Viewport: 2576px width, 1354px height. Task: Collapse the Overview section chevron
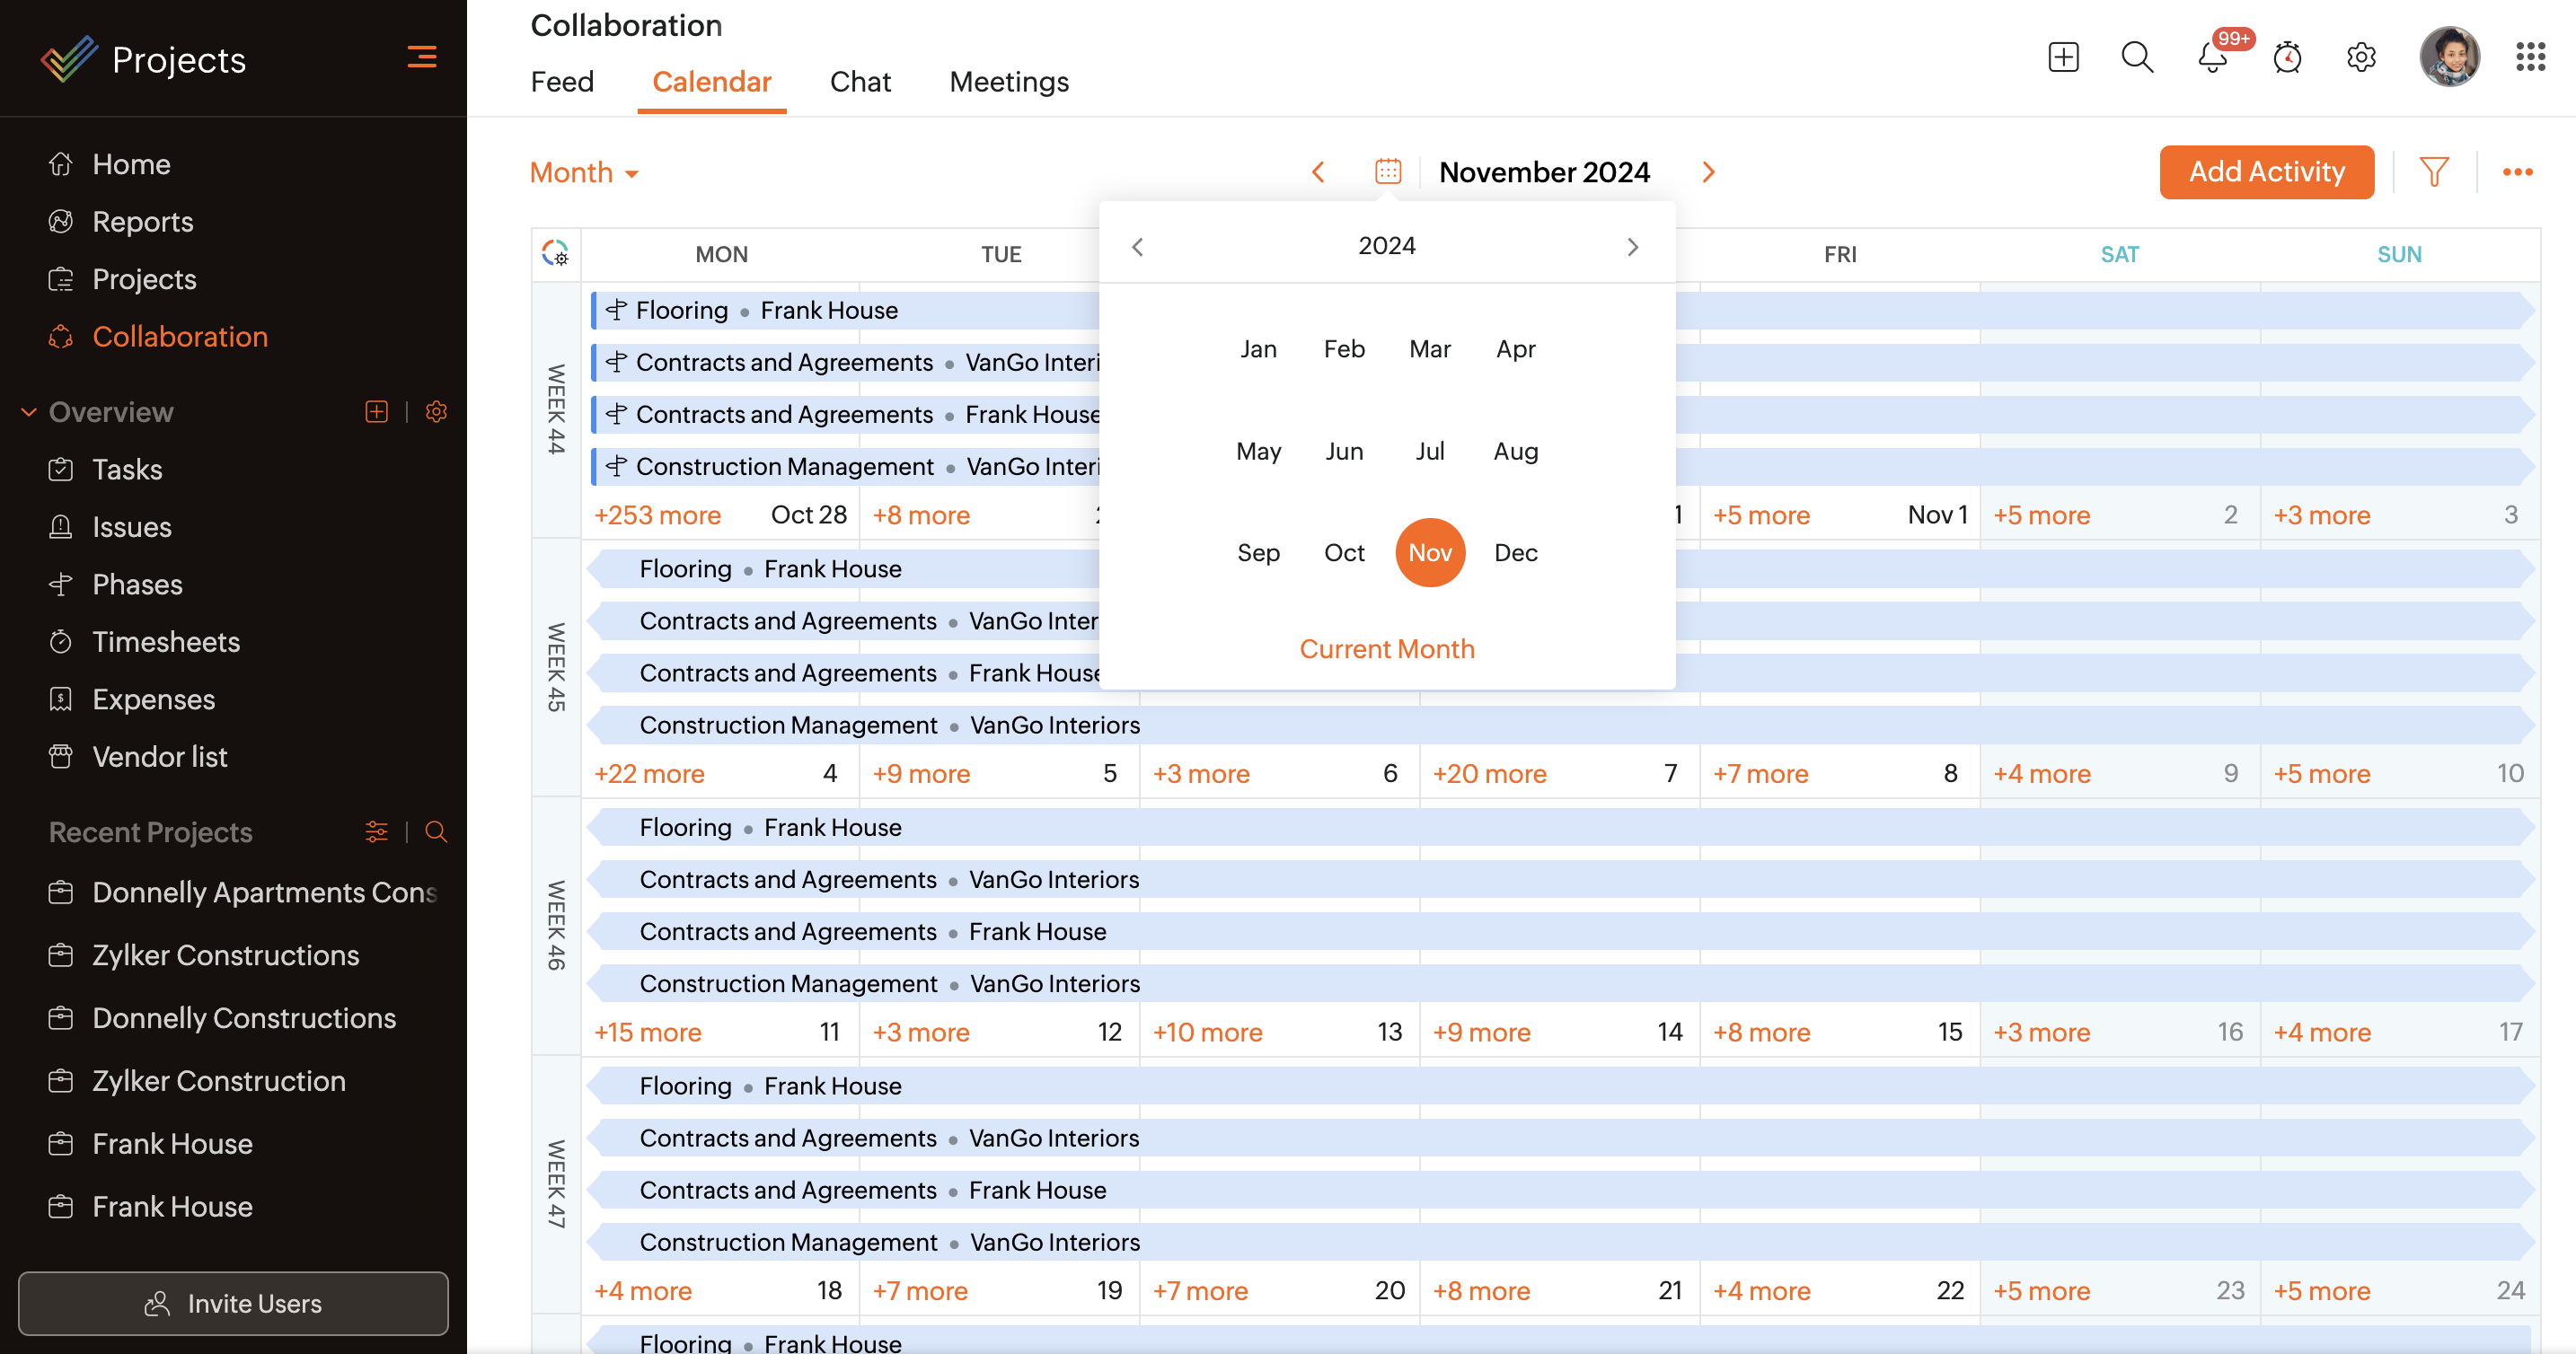tap(29, 412)
